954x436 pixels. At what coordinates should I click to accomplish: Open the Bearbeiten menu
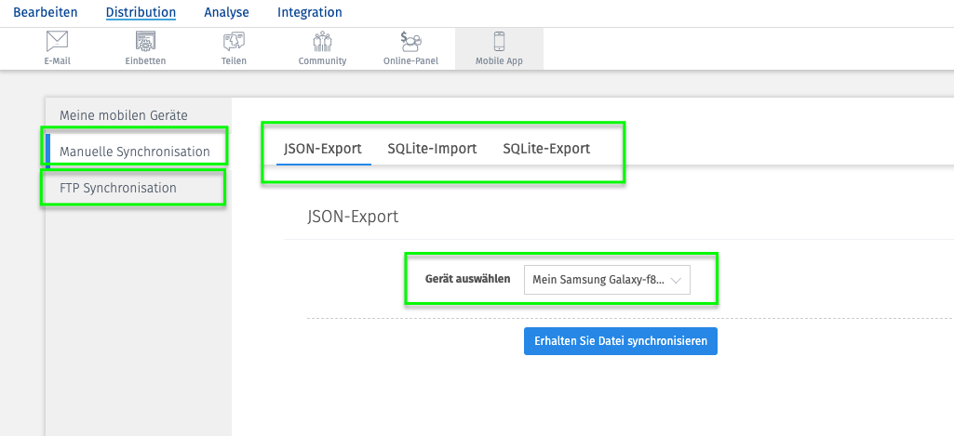[x=46, y=12]
